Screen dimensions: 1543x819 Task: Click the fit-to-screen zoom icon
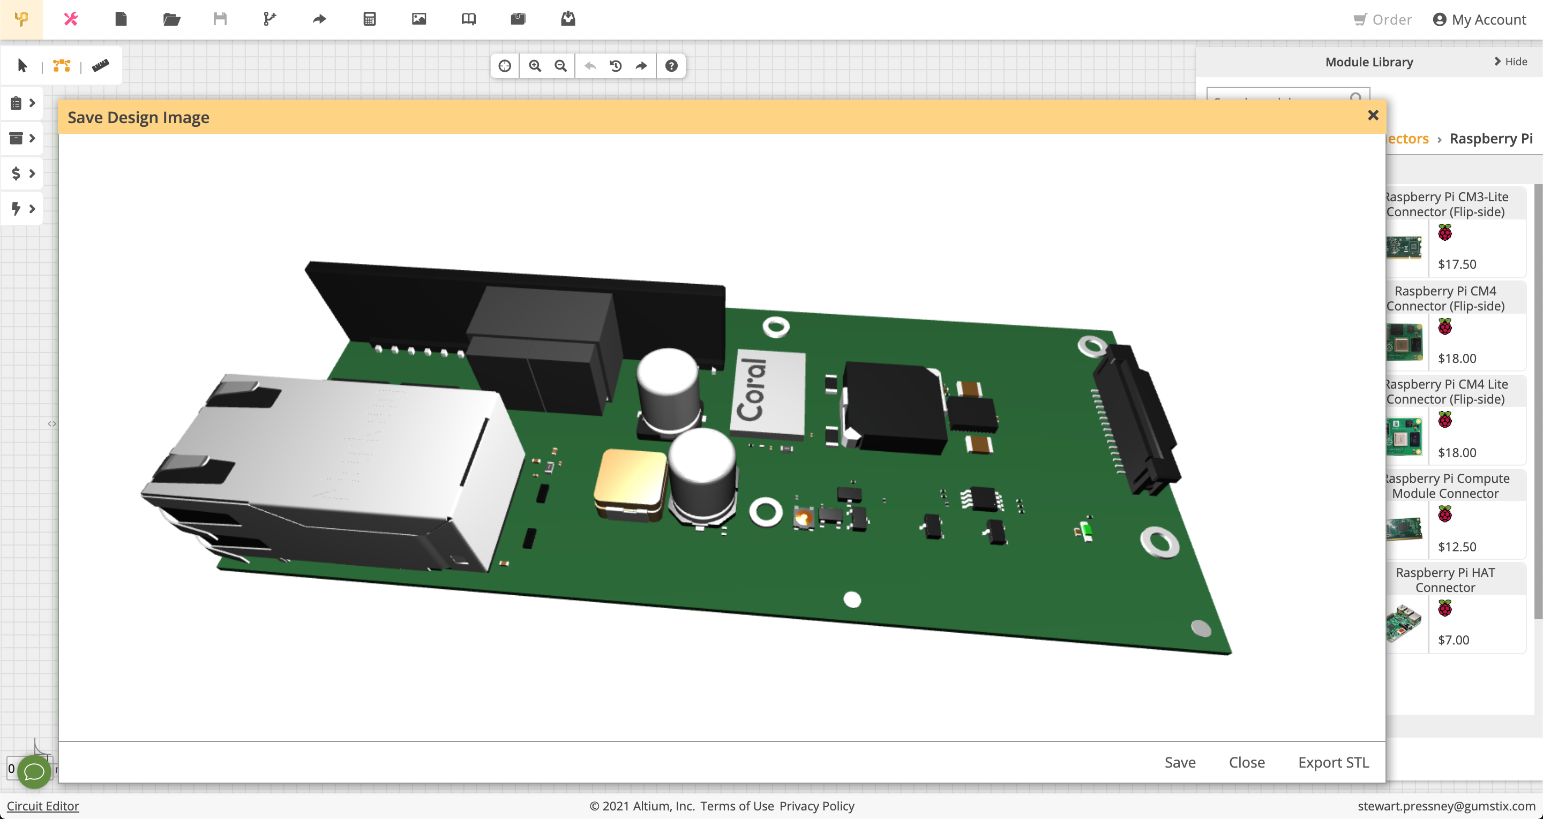coord(506,65)
